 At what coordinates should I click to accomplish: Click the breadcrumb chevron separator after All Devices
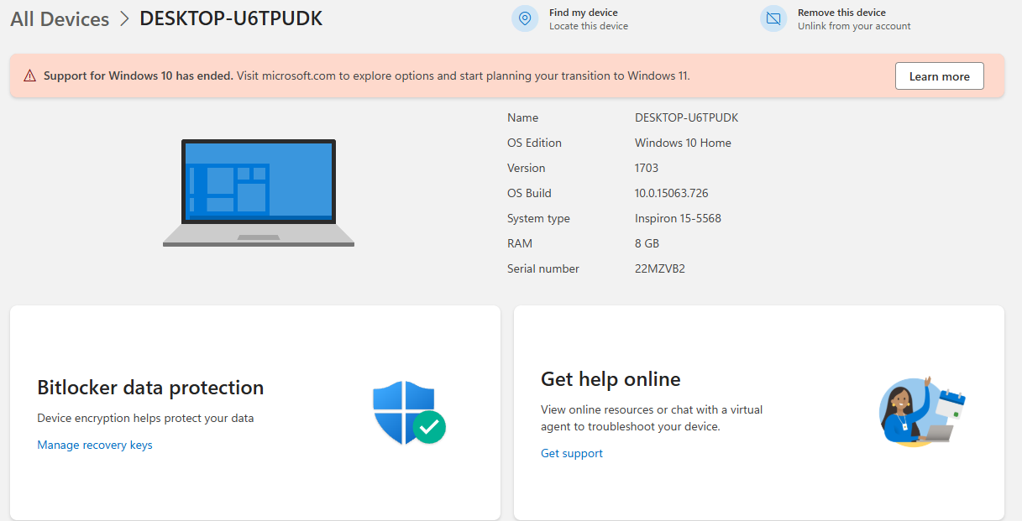tap(124, 19)
